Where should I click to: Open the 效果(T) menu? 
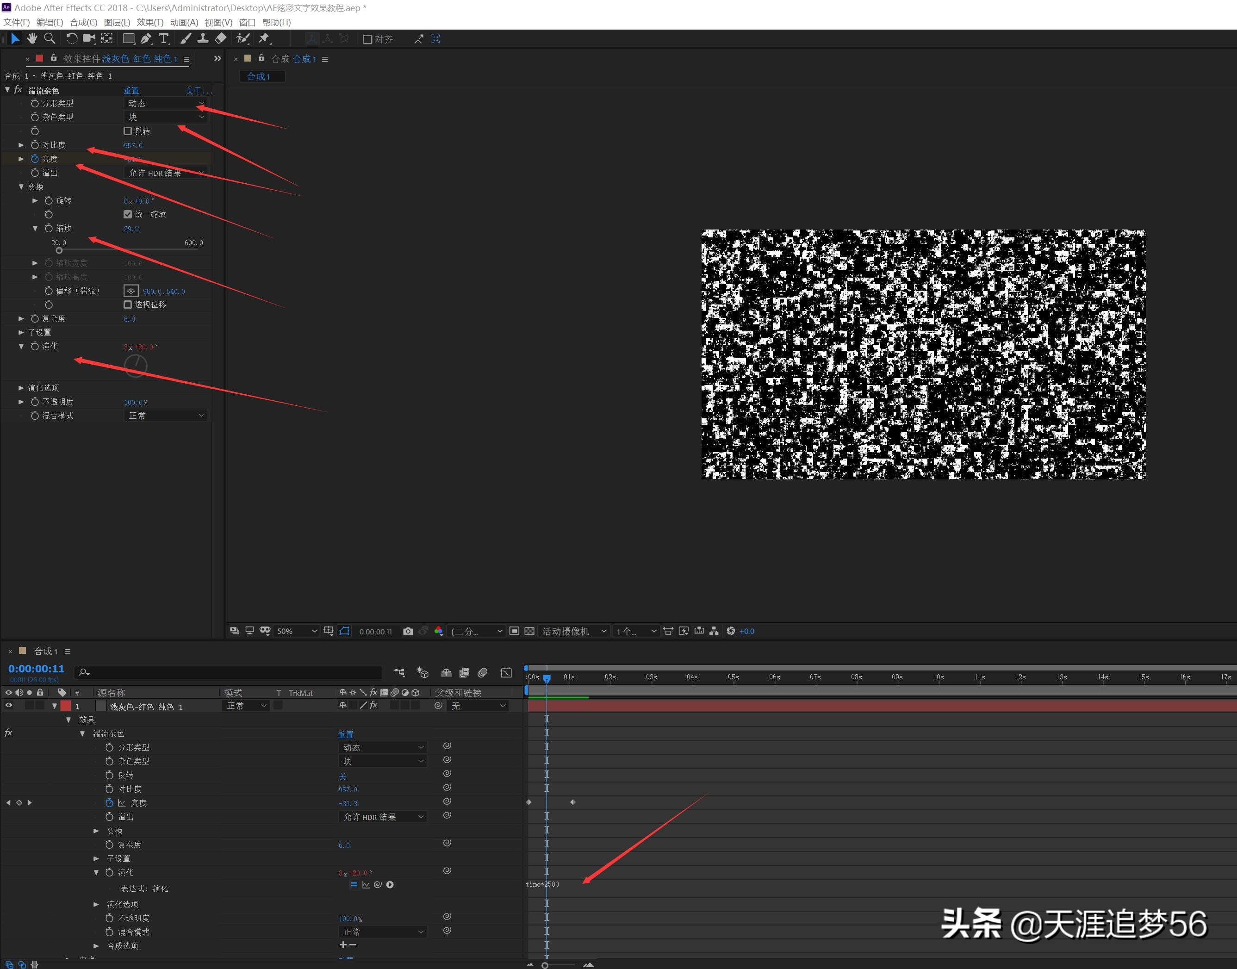point(150,22)
